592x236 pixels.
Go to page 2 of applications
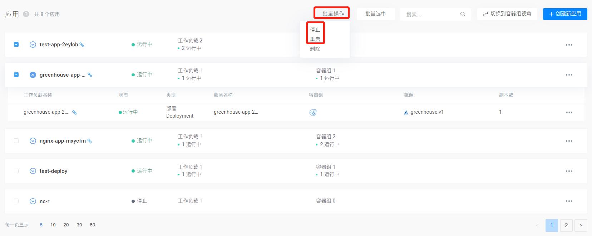click(566, 225)
